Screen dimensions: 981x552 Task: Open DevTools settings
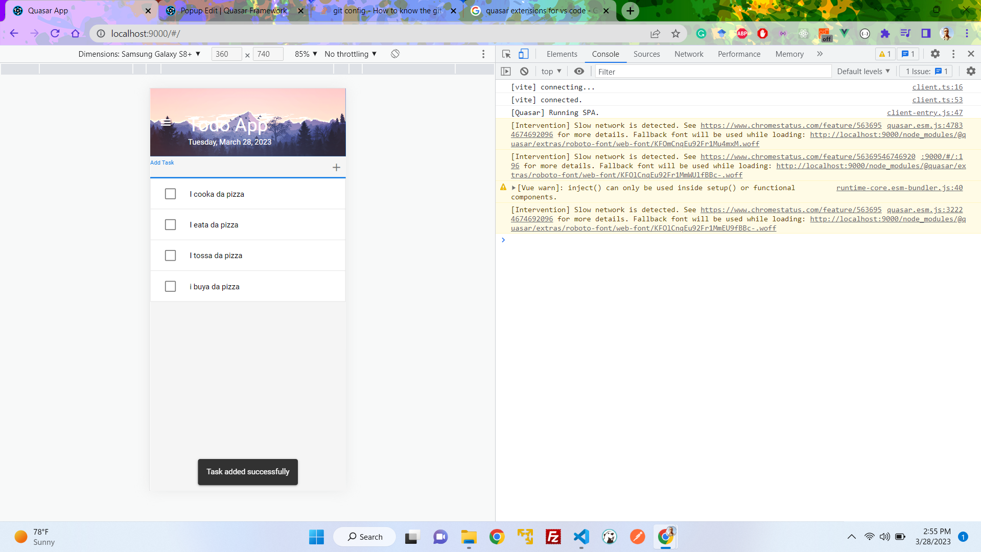coord(936,54)
